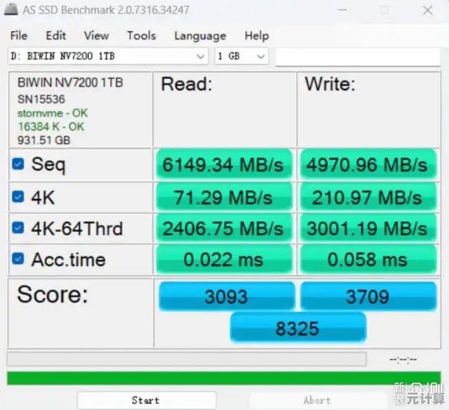Click the SN15536 firmware text

click(x=41, y=99)
